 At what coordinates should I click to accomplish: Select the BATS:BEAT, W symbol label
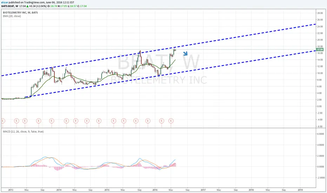coord(9,6)
